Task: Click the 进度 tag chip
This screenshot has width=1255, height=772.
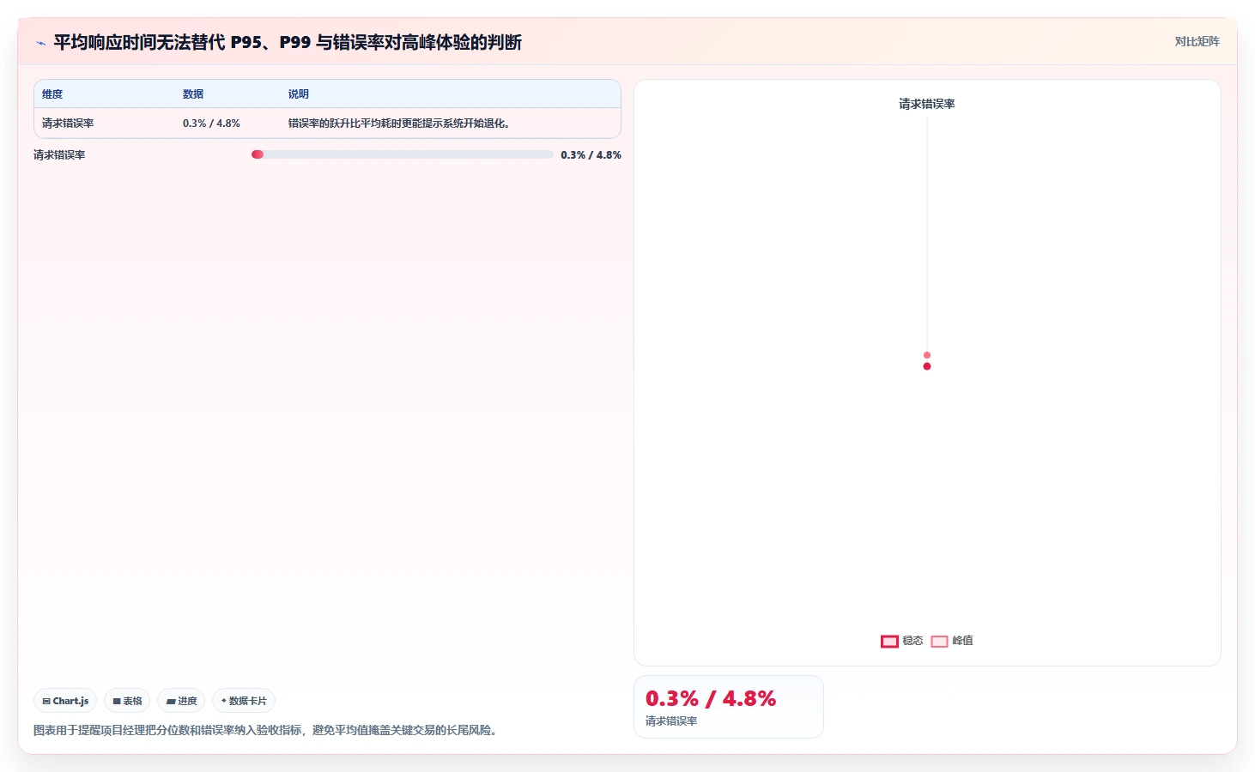Action: (x=181, y=701)
